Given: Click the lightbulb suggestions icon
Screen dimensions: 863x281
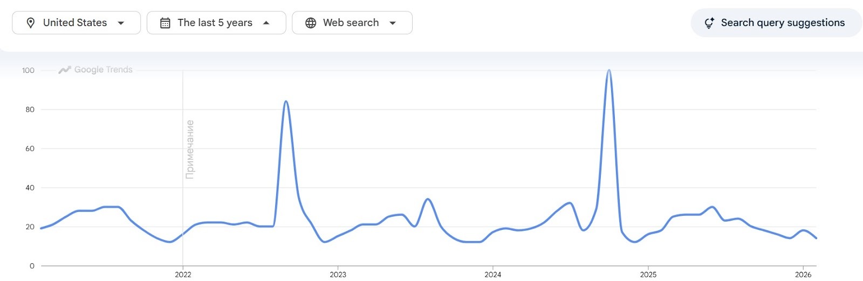Looking at the screenshot, I should click(x=709, y=23).
